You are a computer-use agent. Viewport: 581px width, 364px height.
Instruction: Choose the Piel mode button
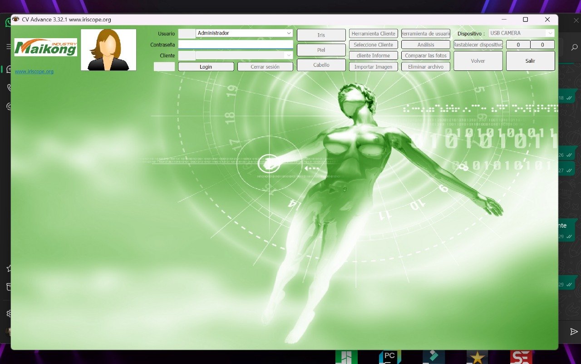[x=321, y=50]
